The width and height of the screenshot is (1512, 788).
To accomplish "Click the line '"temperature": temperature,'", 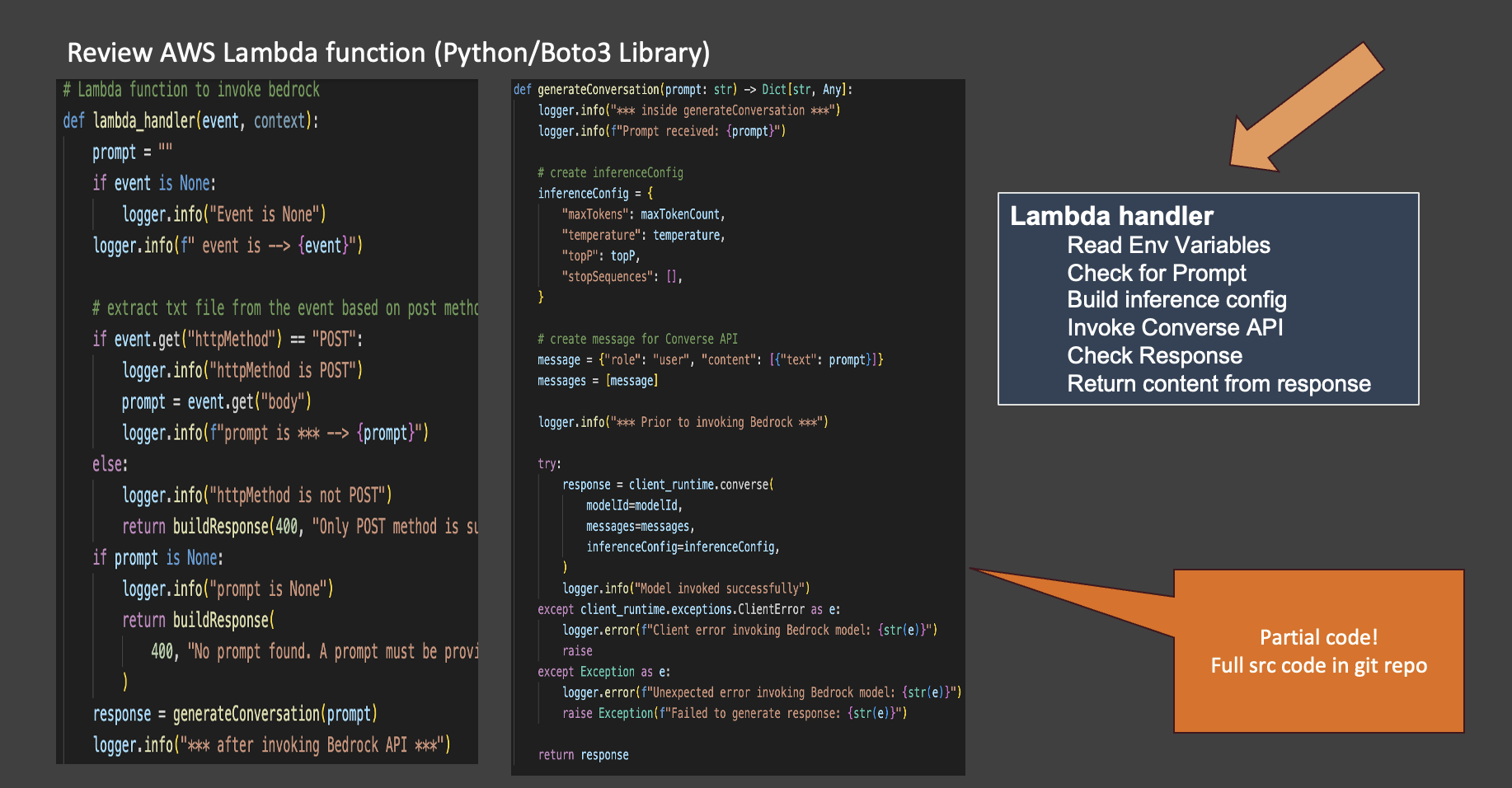I will pyautogui.click(x=643, y=236).
